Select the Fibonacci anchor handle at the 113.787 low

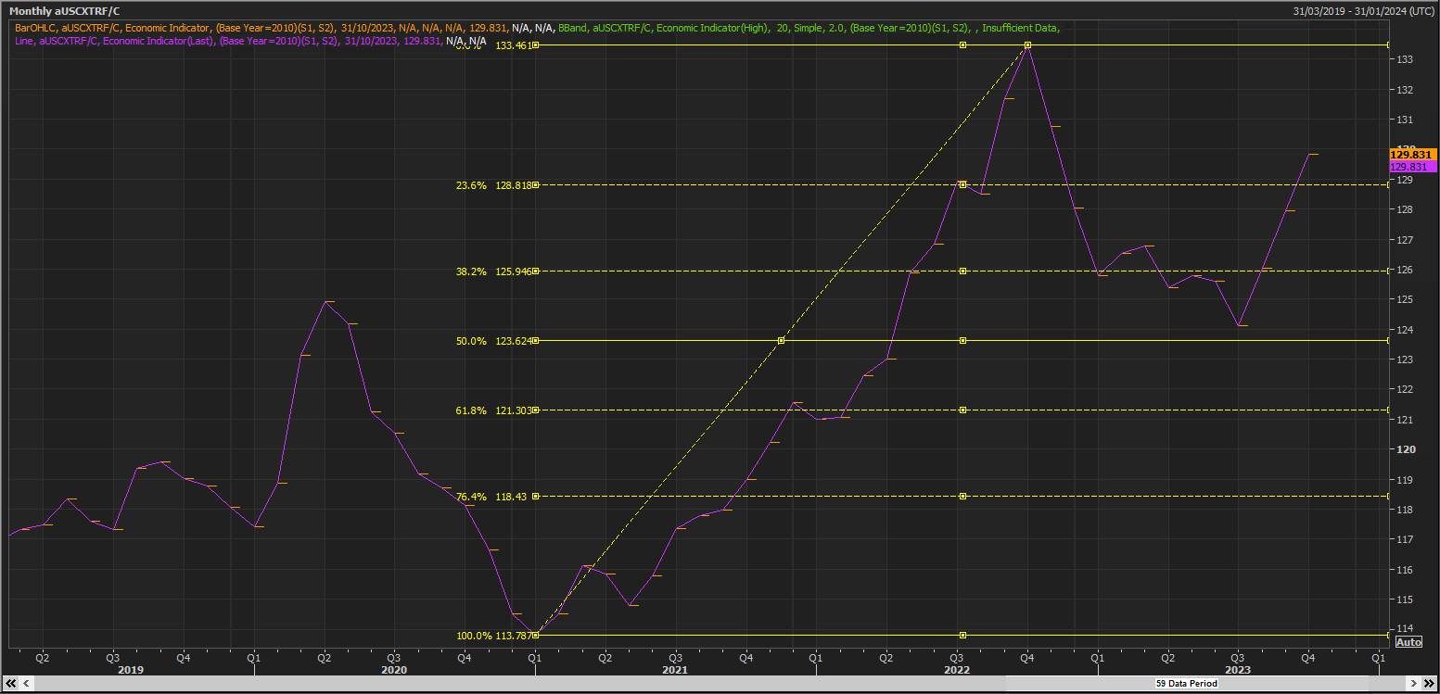(535, 635)
